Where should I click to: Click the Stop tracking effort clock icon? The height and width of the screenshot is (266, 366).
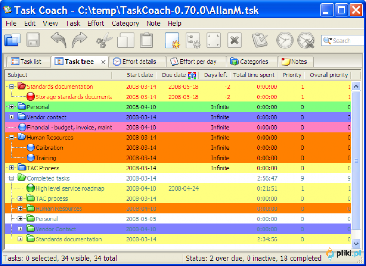point(306,40)
